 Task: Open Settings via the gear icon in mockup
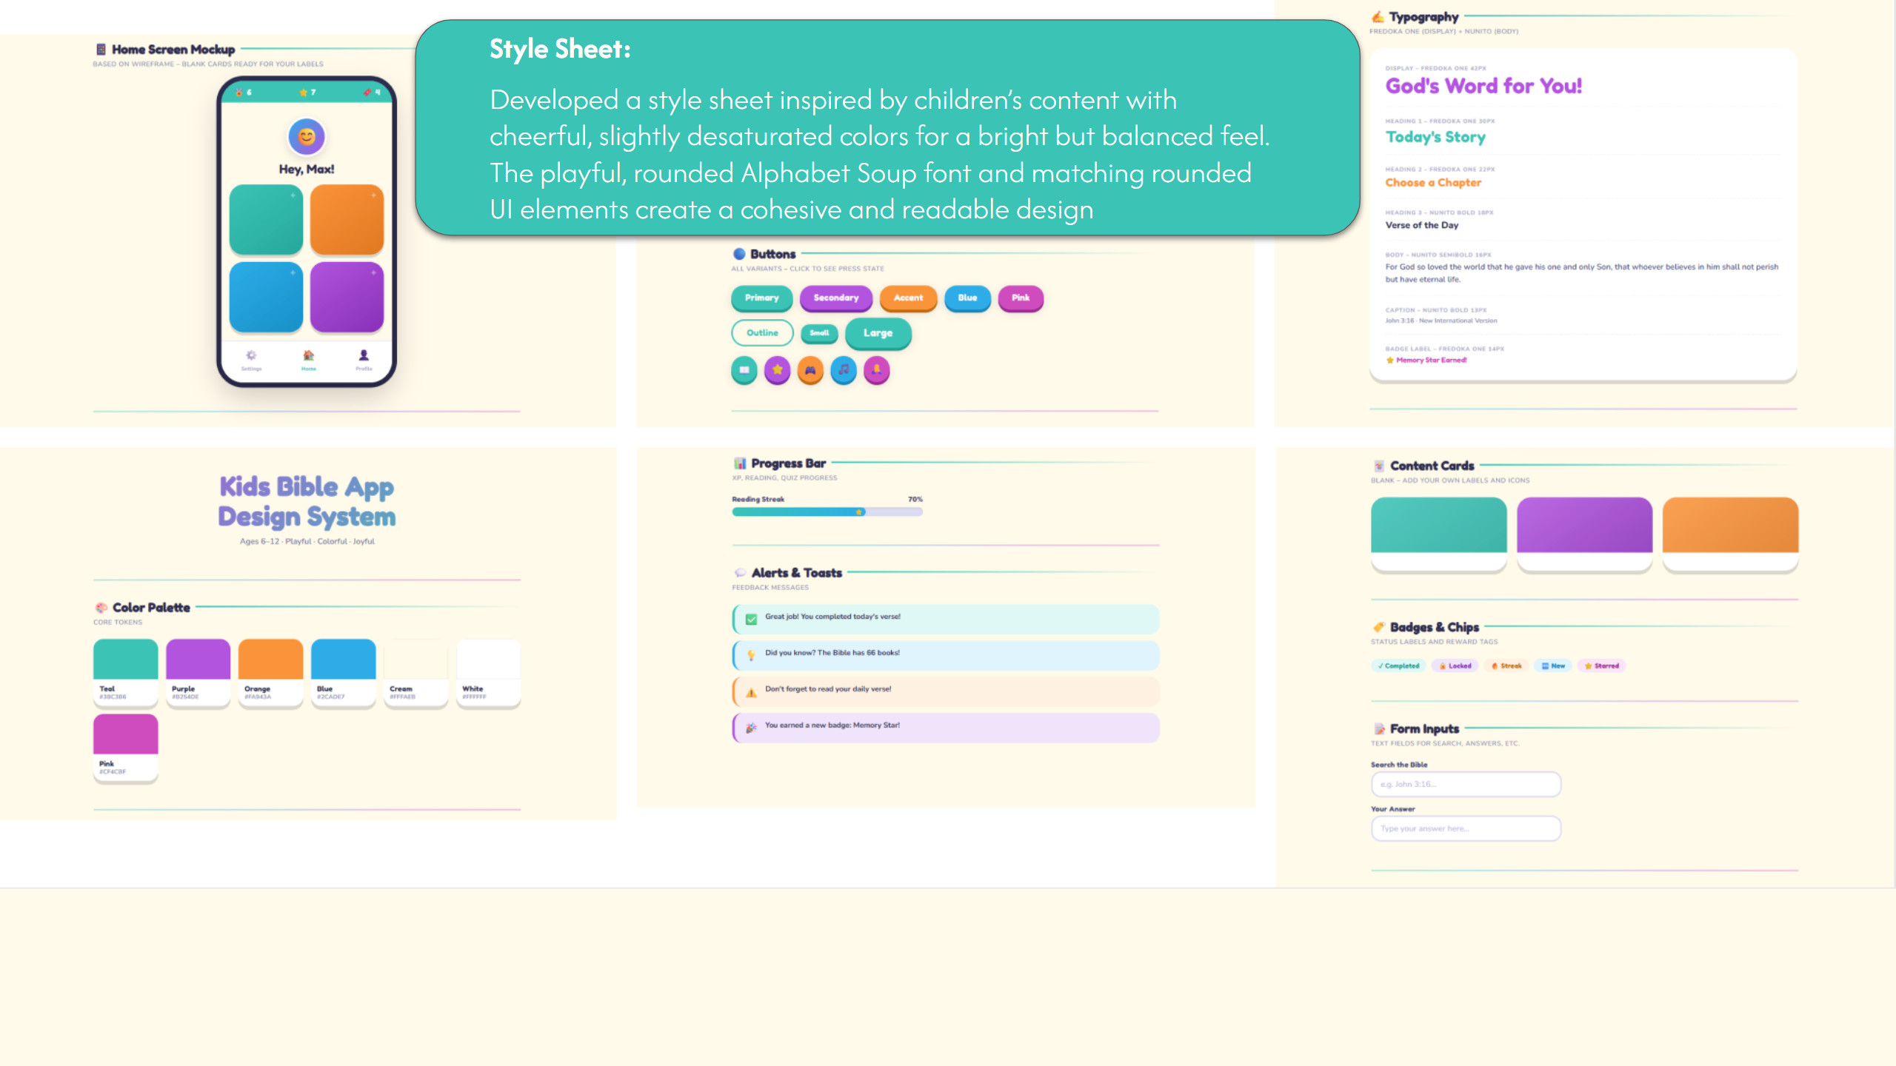click(250, 359)
